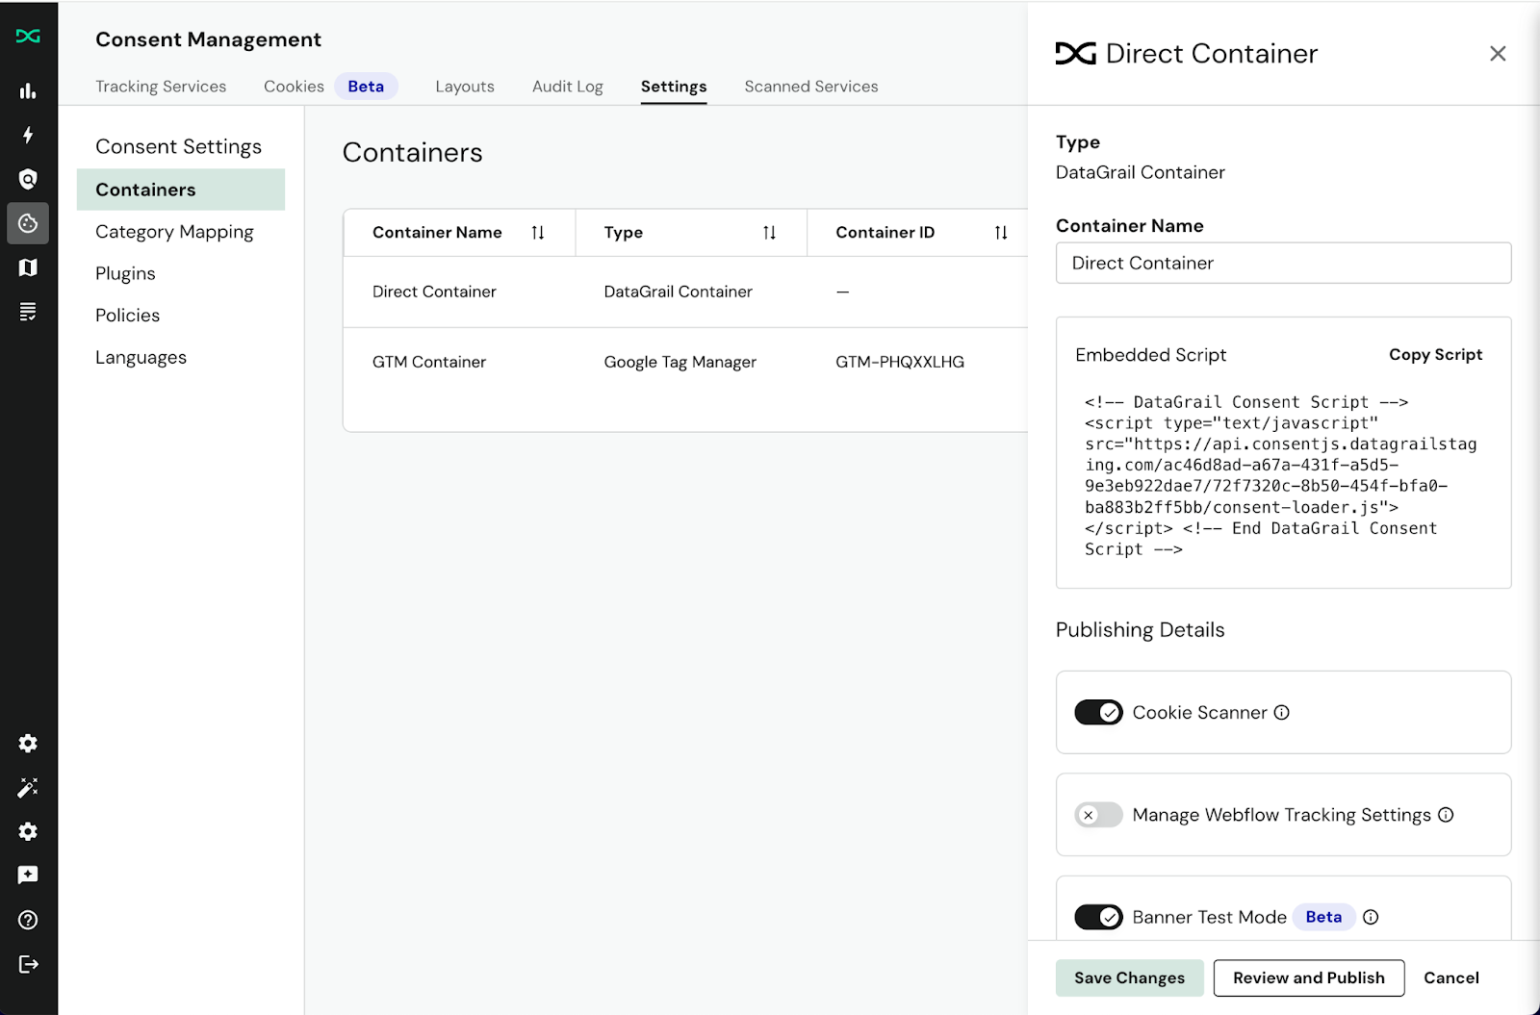The width and height of the screenshot is (1540, 1015).
Task: Disable the Cookie Scanner toggle
Action: click(x=1098, y=713)
